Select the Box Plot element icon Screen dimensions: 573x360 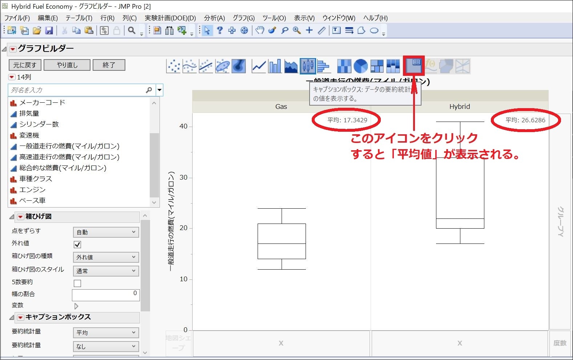[x=307, y=66]
